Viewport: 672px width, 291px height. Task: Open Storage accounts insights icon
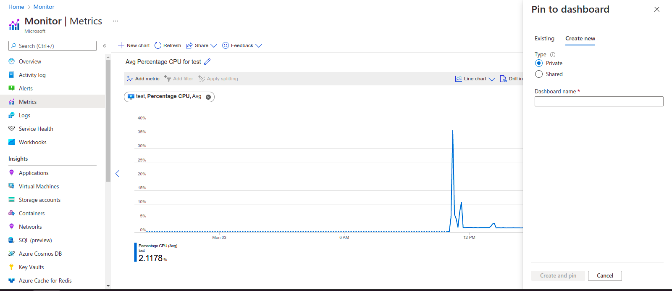(12, 200)
